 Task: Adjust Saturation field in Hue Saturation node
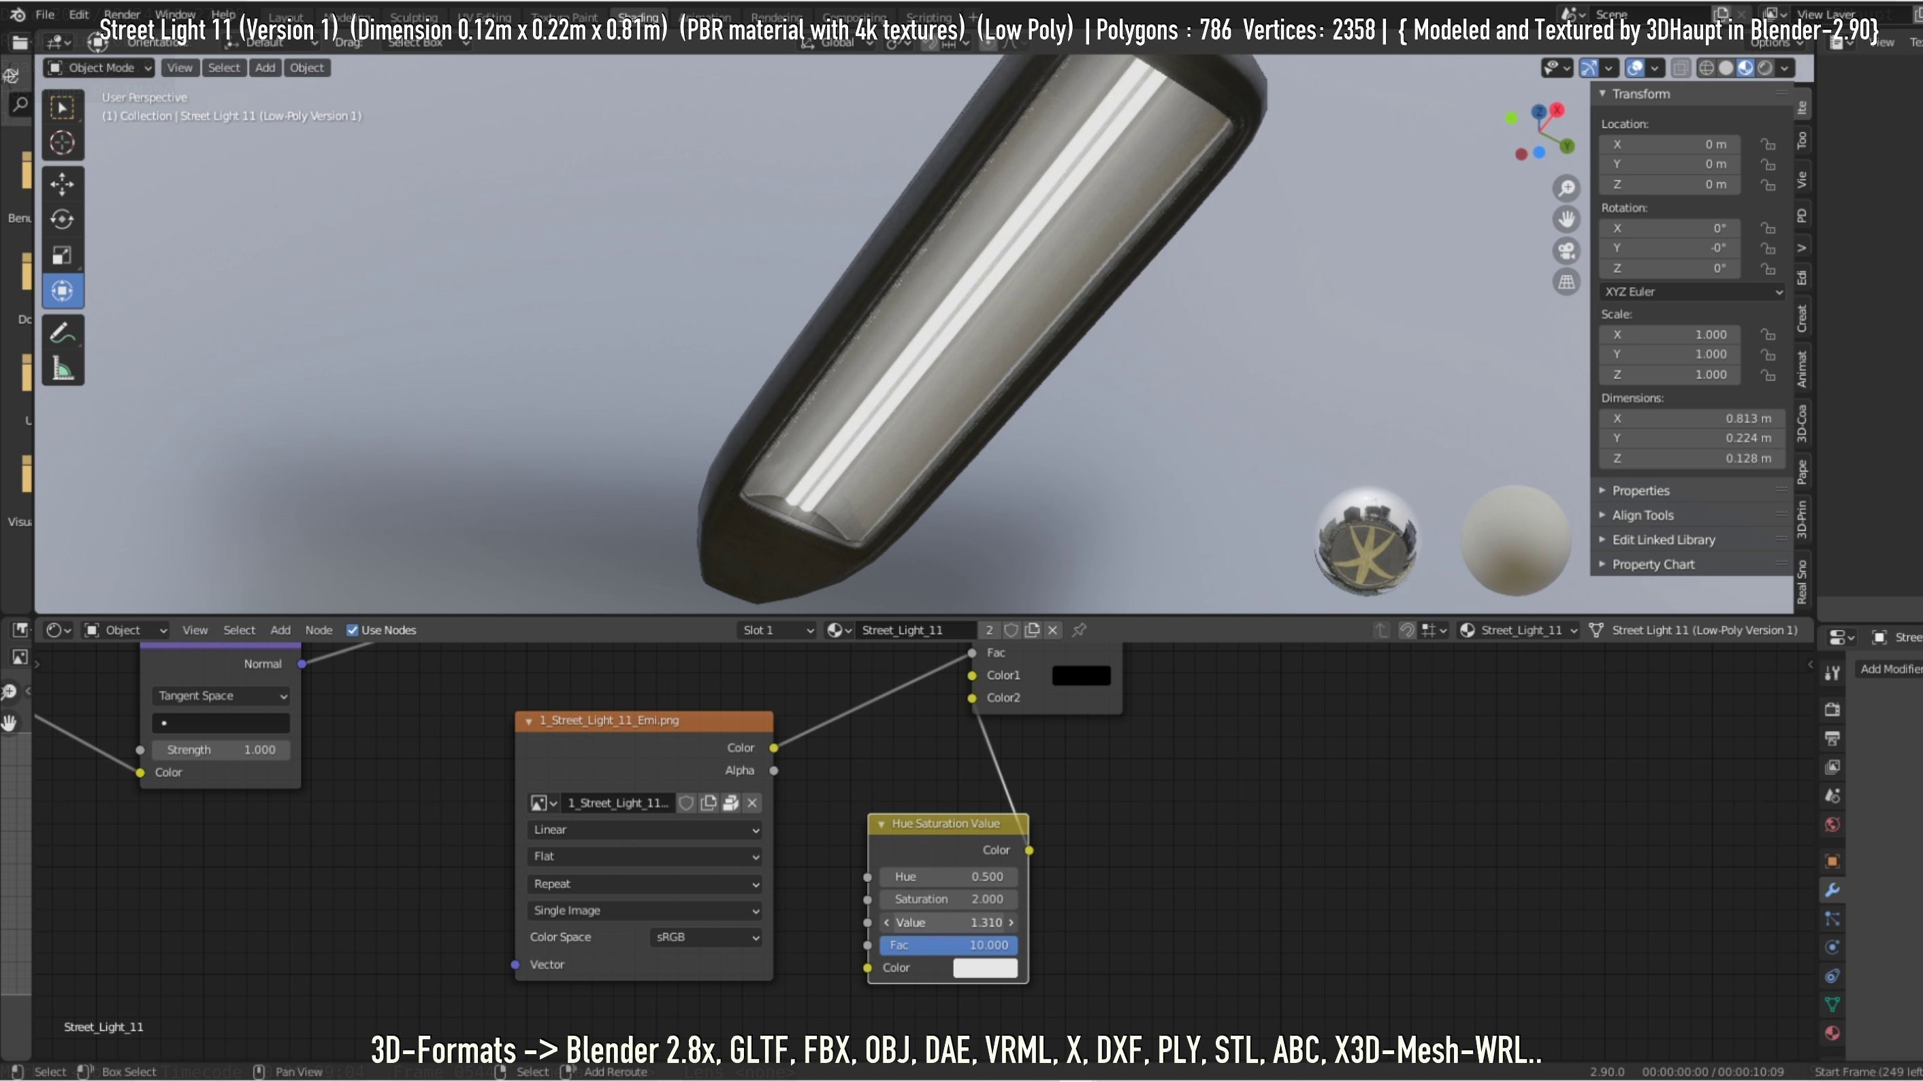pyautogui.click(x=948, y=899)
